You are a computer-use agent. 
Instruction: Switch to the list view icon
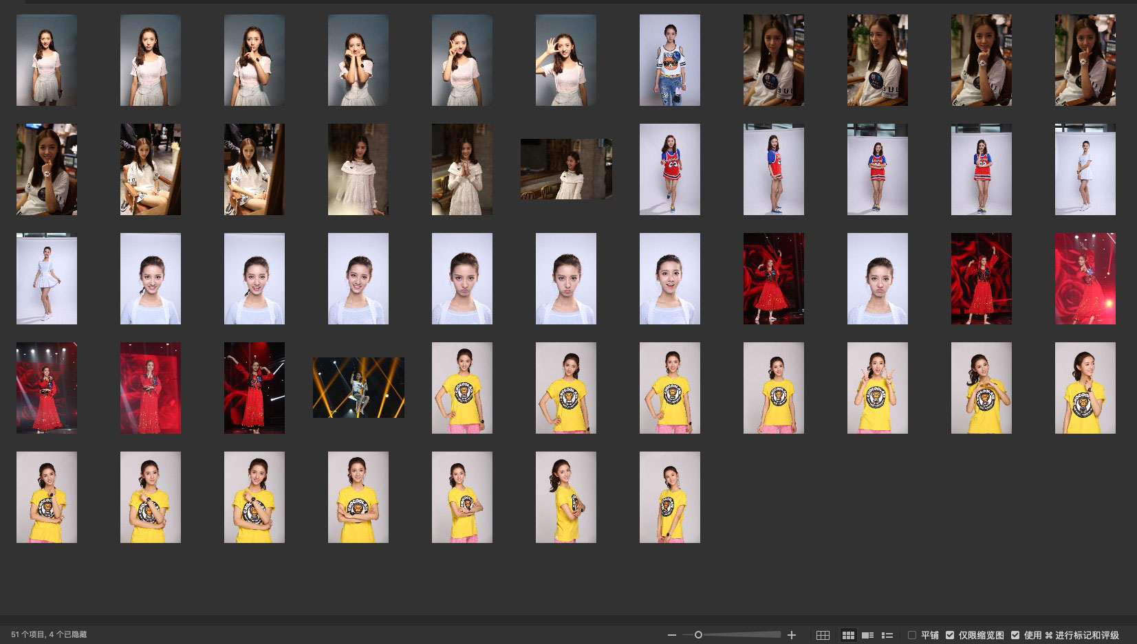[x=887, y=635]
